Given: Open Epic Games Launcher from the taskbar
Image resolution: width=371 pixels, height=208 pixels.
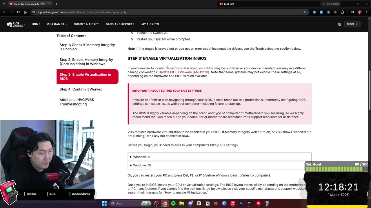Looking at the screenshot, I should tap(250, 203).
